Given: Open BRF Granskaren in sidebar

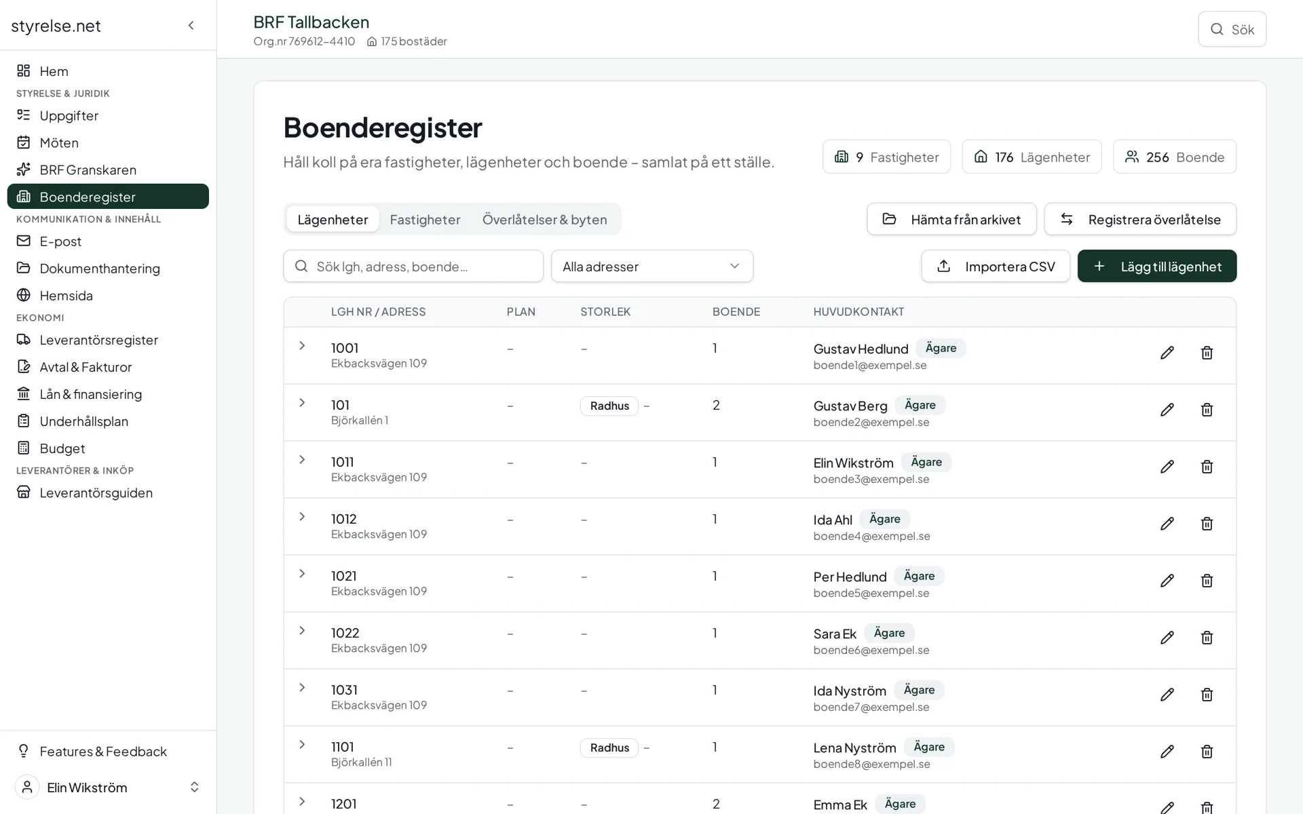Looking at the screenshot, I should point(108,170).
